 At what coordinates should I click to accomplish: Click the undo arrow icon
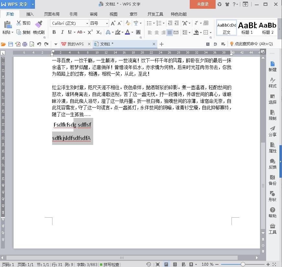pos(39,44)
